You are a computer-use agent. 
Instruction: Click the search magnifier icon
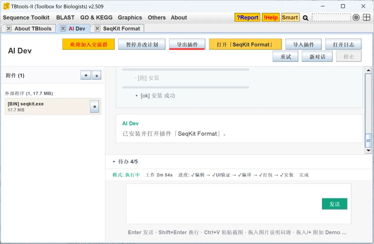point(305,18)
